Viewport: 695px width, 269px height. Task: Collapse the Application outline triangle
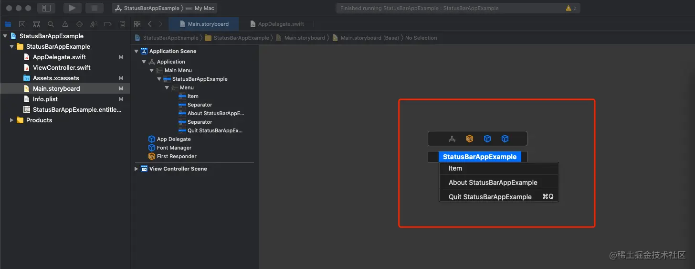pyautogui.click(x=144, y=62)
